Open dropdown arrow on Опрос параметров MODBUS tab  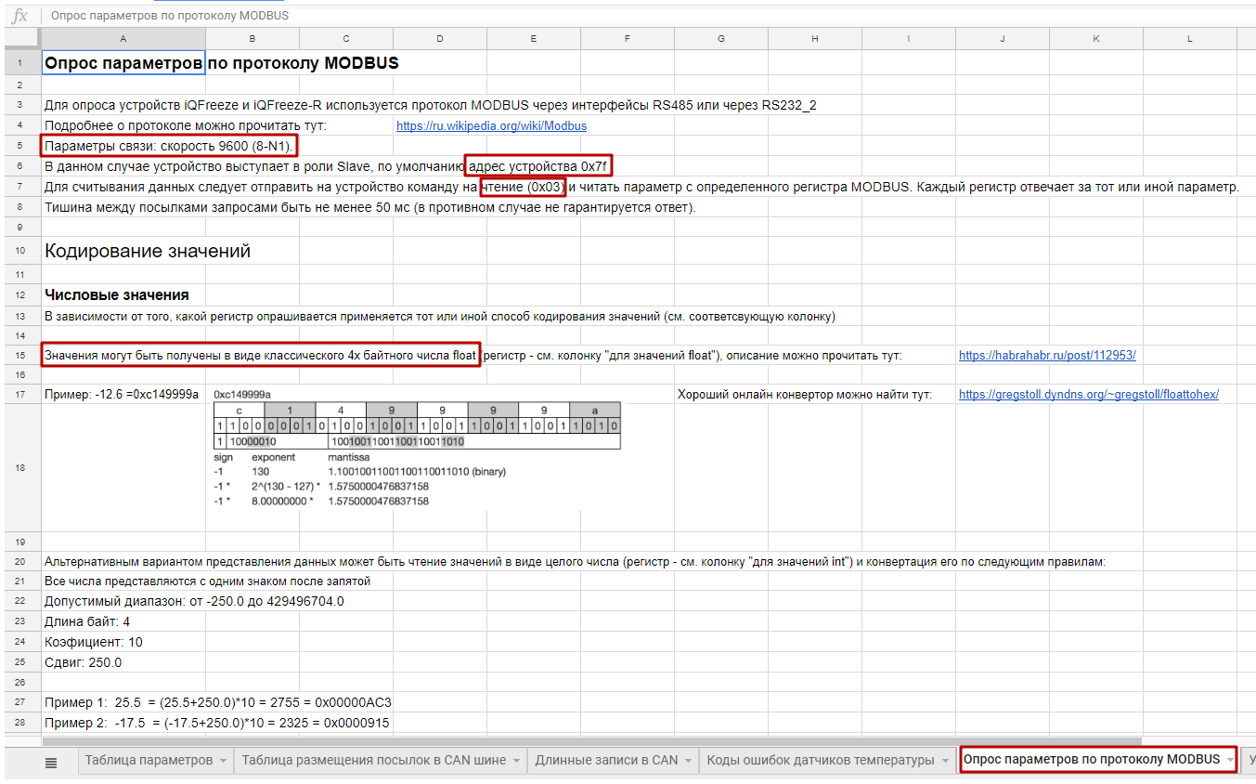[x=1231, y=761]
